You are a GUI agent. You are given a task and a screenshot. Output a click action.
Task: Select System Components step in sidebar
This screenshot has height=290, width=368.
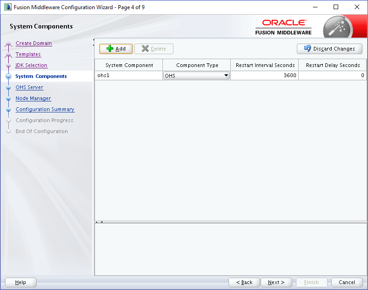(41, 76)
